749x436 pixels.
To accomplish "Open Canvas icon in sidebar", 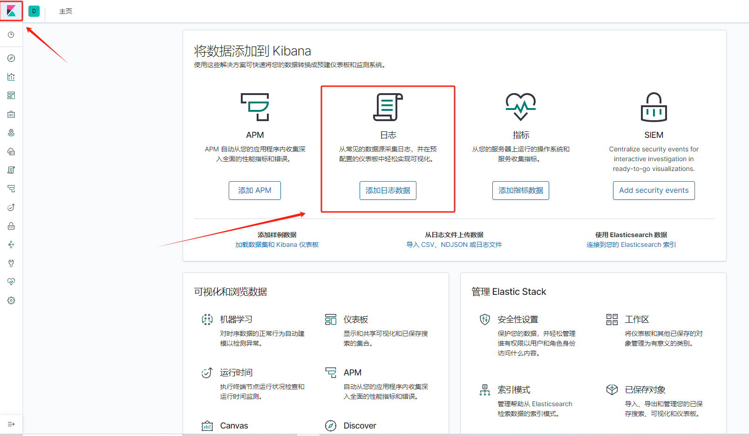I will 11,114.
